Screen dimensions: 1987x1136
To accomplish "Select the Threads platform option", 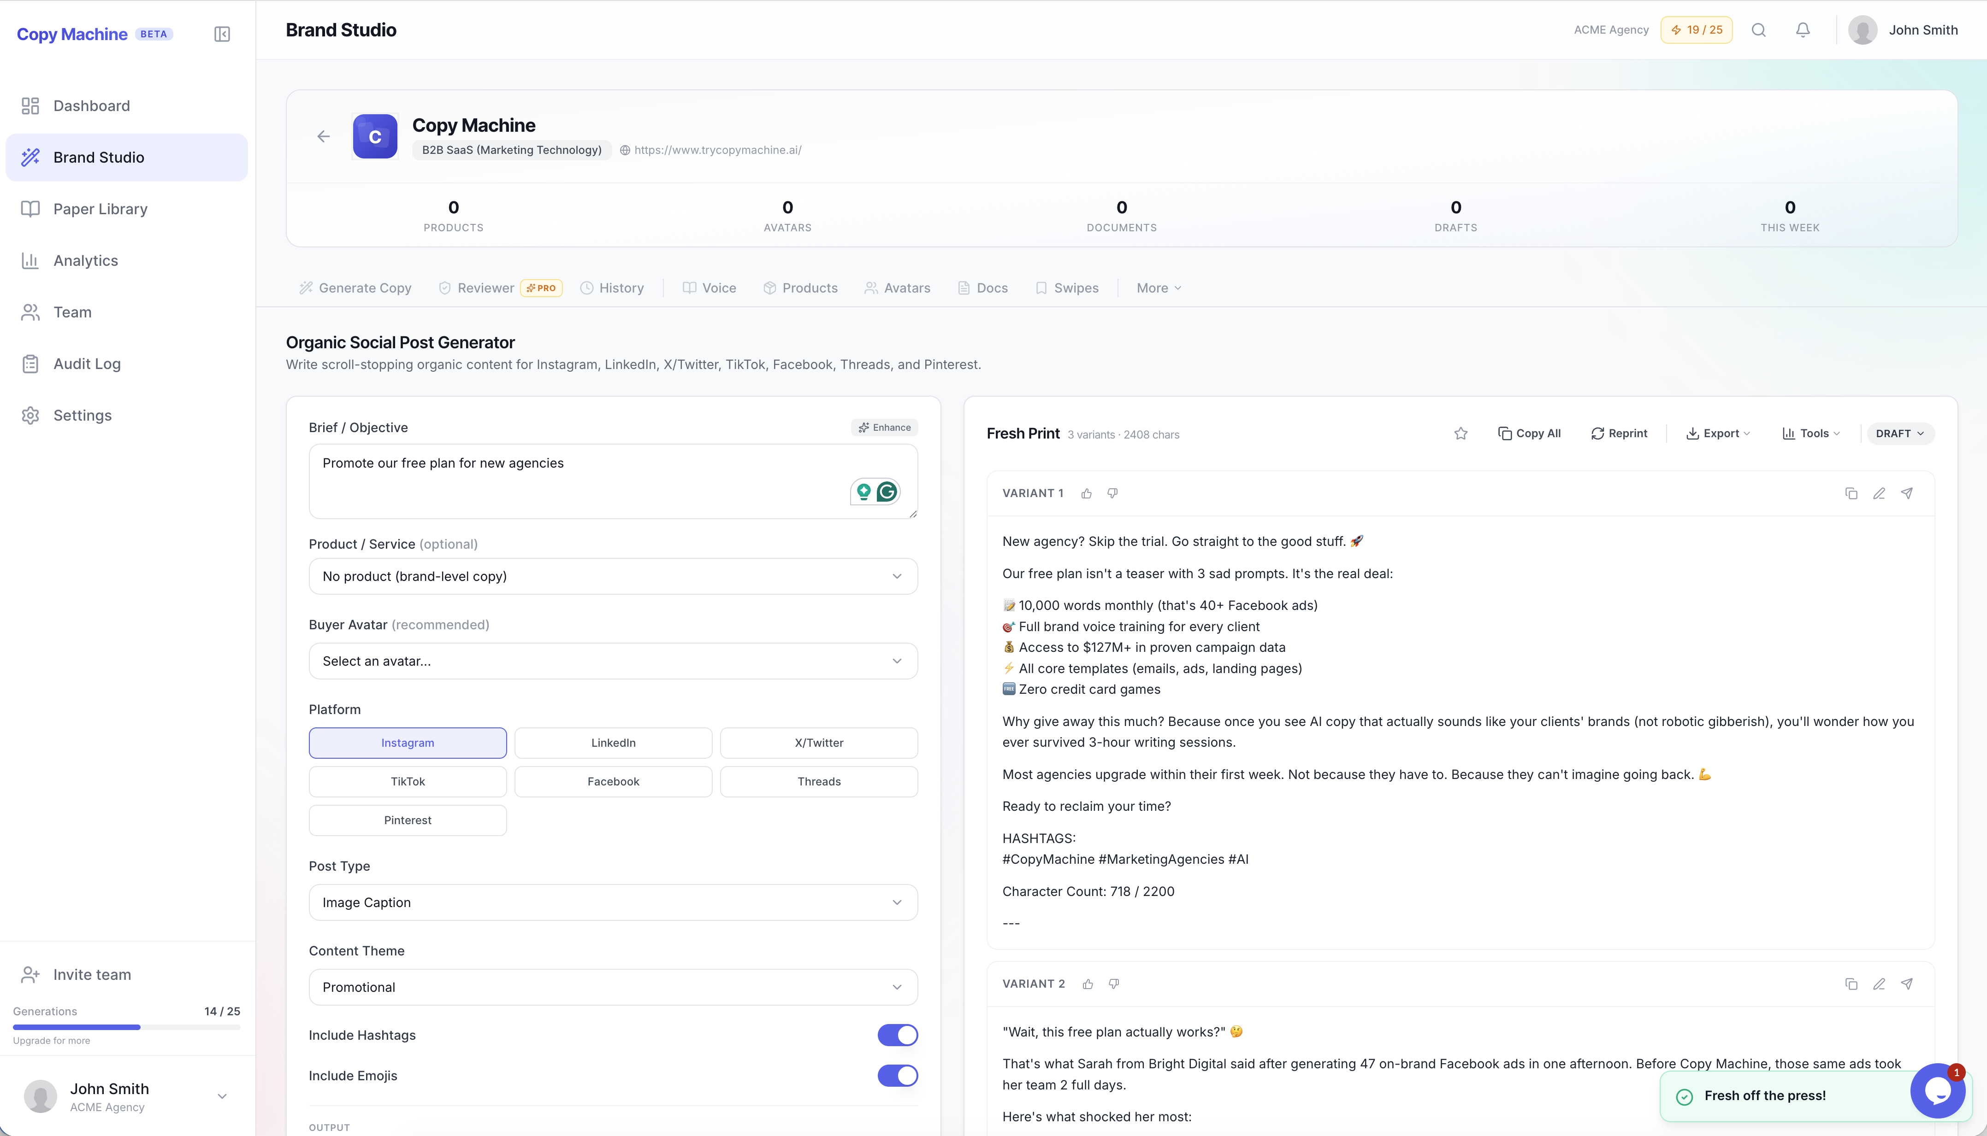I will 818,781.
